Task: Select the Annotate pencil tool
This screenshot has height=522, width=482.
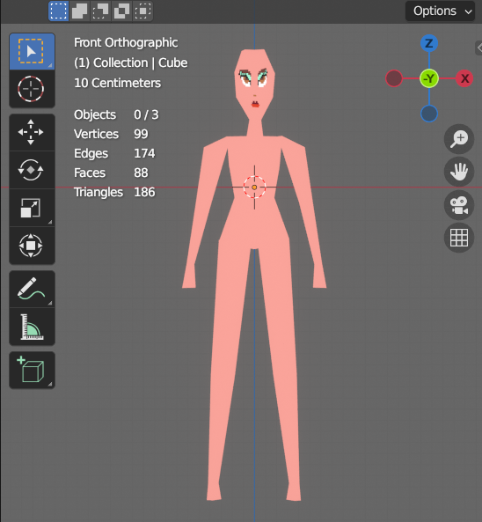Action: (32, 289)
